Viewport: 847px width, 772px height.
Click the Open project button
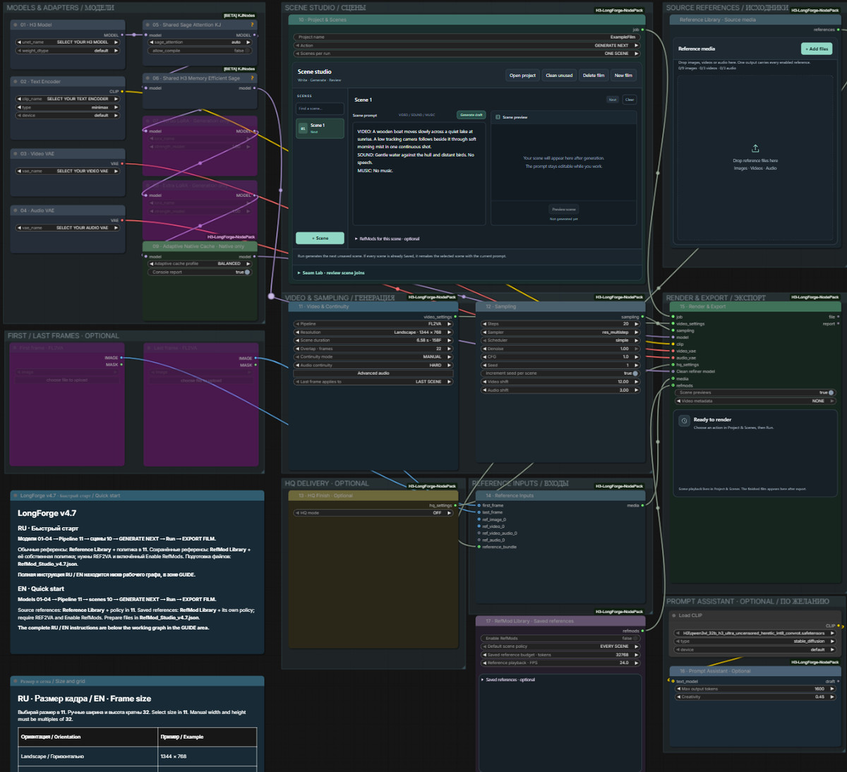click(522, 76)
